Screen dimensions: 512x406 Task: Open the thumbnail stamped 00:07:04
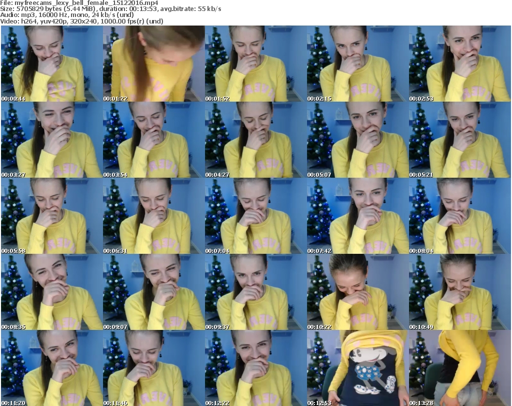(x=255, y=216)
